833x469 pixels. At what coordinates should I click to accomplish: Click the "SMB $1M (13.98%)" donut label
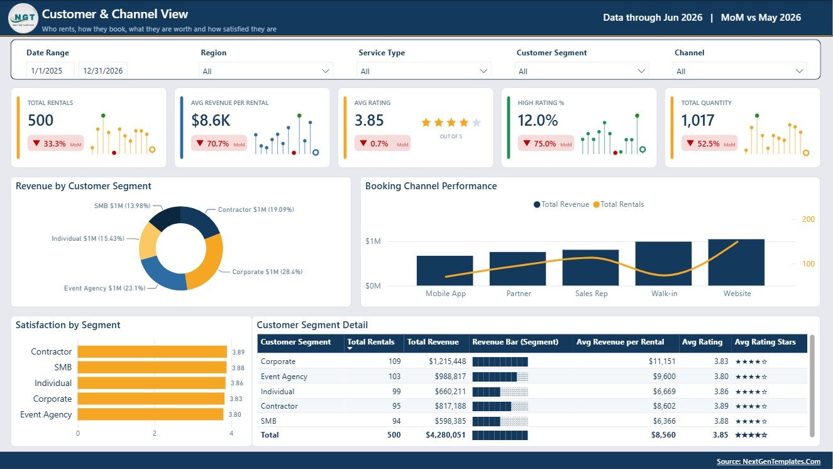click(122, 206)
